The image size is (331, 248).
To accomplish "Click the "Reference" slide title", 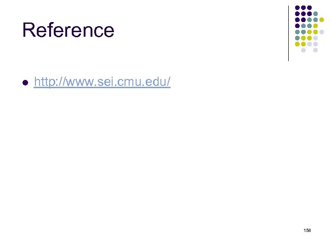I will (68, 30).
